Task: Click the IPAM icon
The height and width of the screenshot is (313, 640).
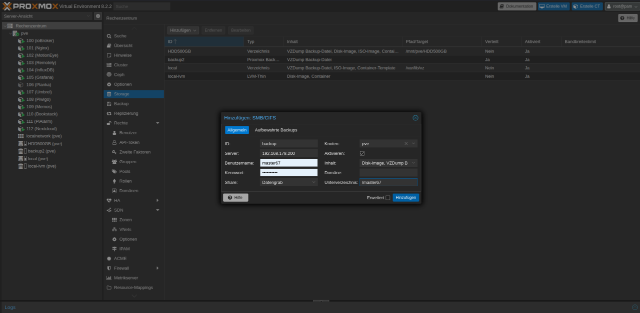Action: (x=114, y=249)
